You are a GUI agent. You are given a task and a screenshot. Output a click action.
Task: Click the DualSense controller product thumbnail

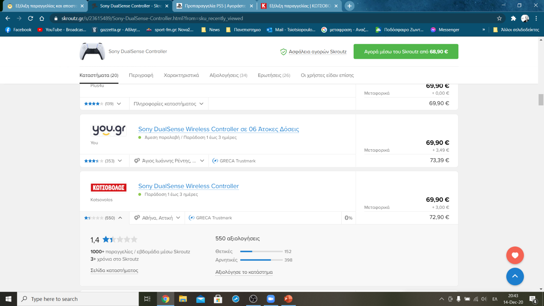[x=92, y=51]
